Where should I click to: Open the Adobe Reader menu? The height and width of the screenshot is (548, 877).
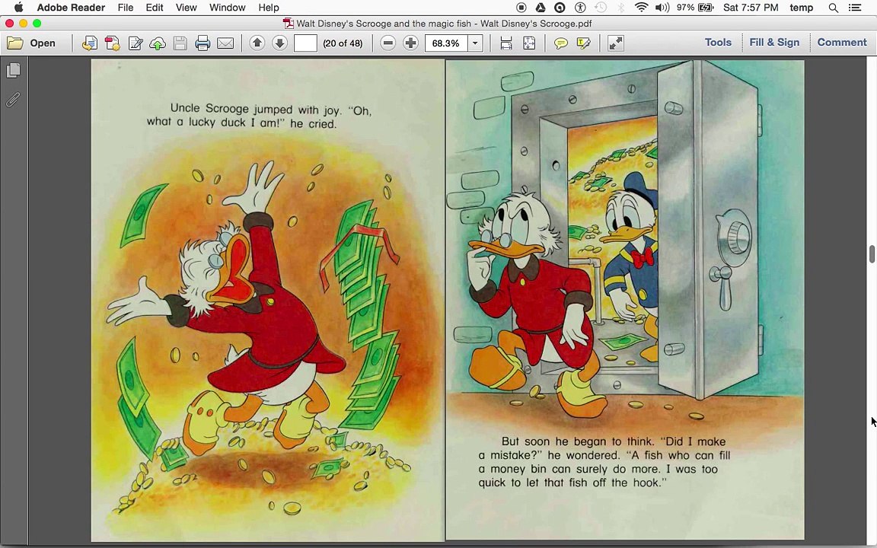[x=71, y=8]
